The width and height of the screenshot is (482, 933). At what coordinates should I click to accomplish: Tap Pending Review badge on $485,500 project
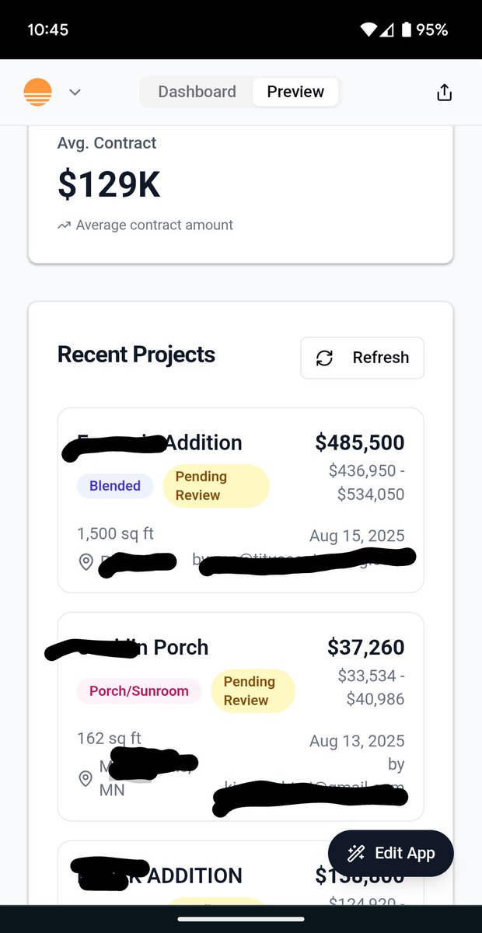215,486
